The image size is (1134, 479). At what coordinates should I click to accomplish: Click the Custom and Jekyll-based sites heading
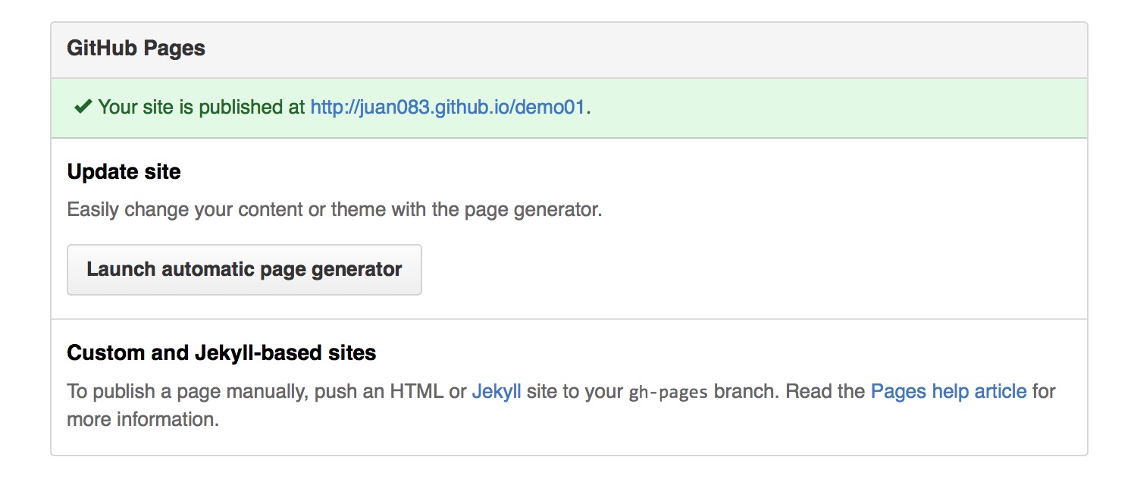click(x=222, y=353)
